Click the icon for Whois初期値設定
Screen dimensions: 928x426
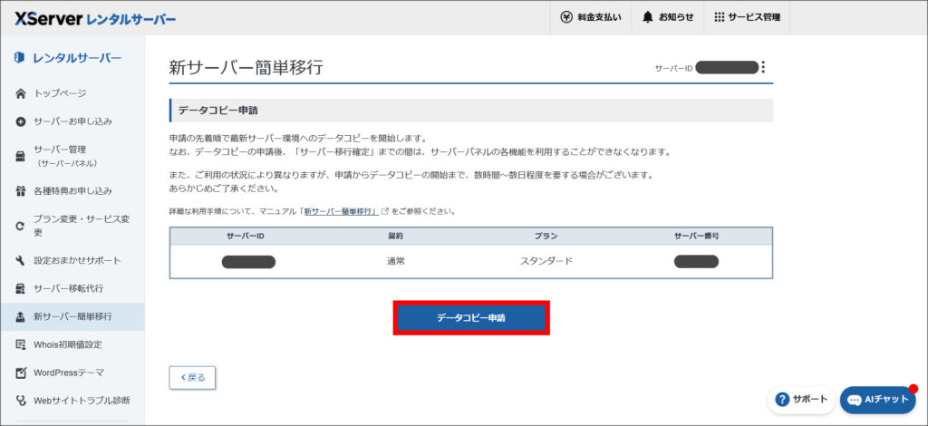(21, 344)
